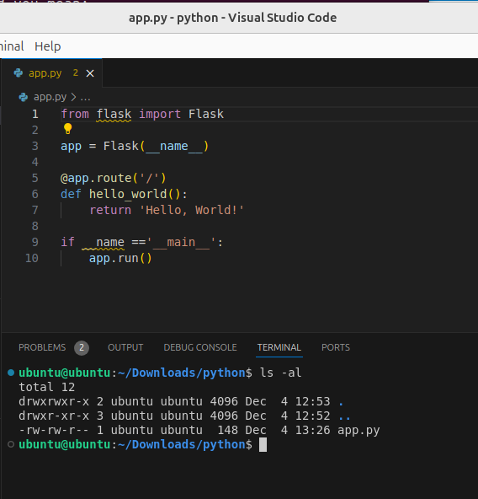Screen dimensions: 478x499
Task: Click the terminal input cursor at prompt
Action: tap(263, 444)
